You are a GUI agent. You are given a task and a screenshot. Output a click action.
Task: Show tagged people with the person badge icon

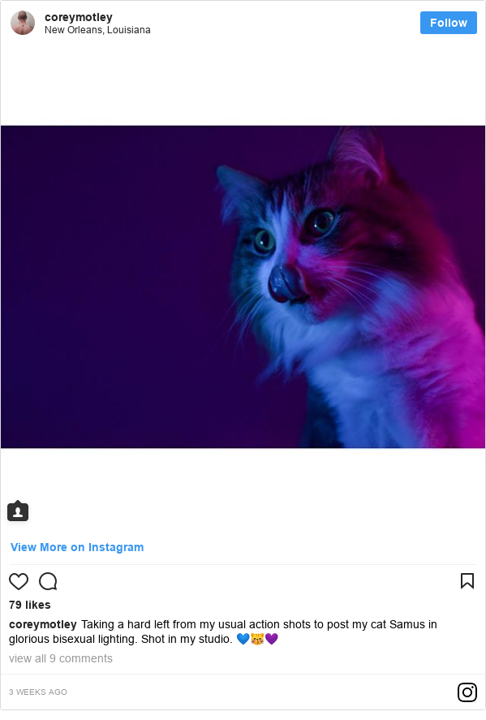[18, 511]
